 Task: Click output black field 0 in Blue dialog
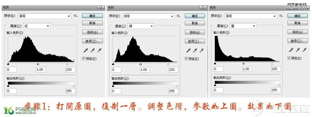point(218,90)
